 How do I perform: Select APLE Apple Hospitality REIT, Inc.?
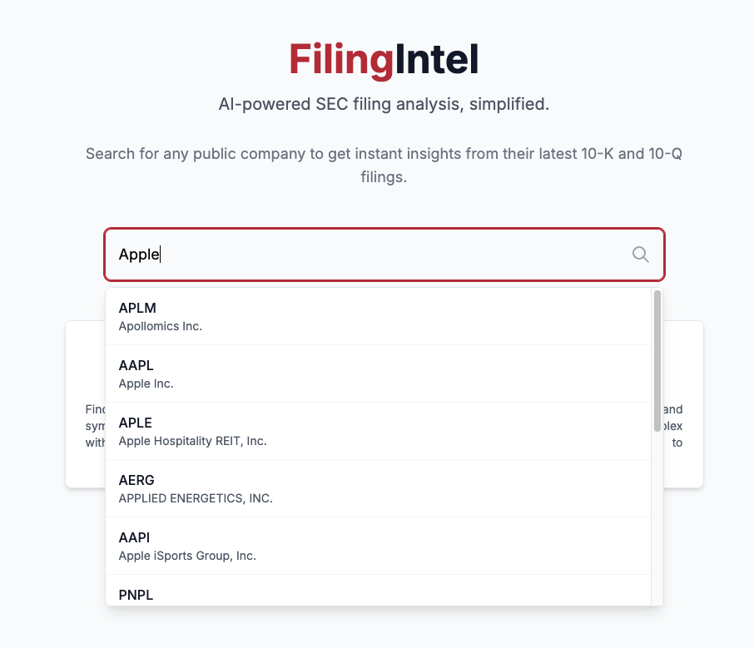pos(333,431)
